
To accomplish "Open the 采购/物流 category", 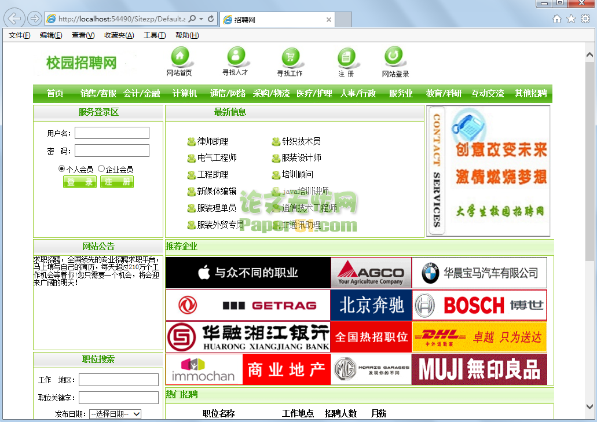I will 271,93.
